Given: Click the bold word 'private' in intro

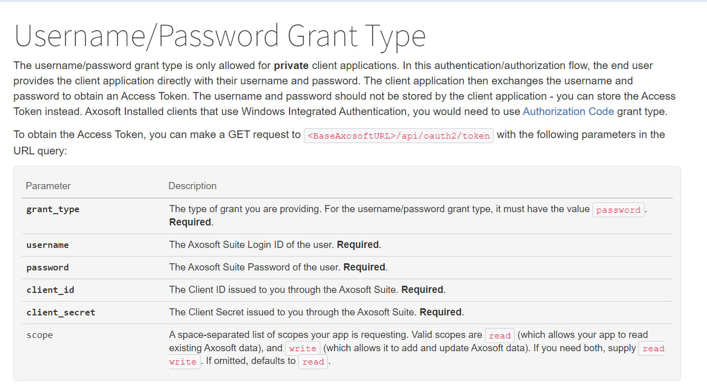Looking at the screenshot, I should [x=291, y=65].
